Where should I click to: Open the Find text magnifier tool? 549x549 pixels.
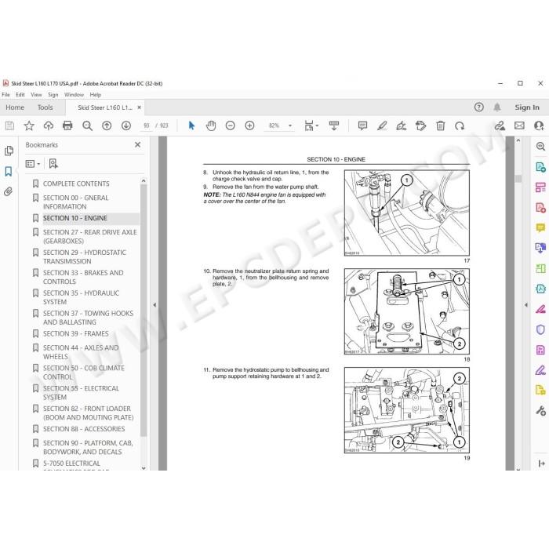[x=87, y=125]
